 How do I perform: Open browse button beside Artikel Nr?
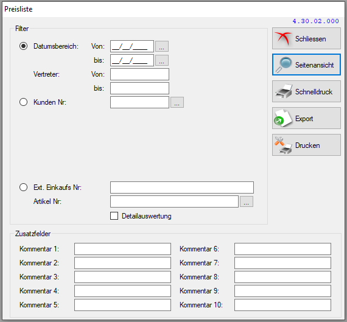pos(247,201)
